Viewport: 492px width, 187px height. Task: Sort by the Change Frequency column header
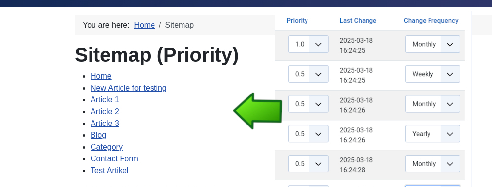(431, 20)
